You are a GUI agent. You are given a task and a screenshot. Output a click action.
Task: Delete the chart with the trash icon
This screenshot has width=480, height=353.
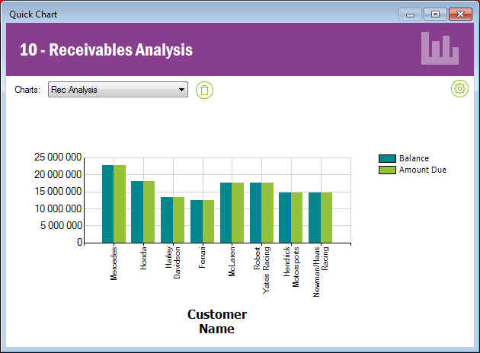click(x=204, y=91)
